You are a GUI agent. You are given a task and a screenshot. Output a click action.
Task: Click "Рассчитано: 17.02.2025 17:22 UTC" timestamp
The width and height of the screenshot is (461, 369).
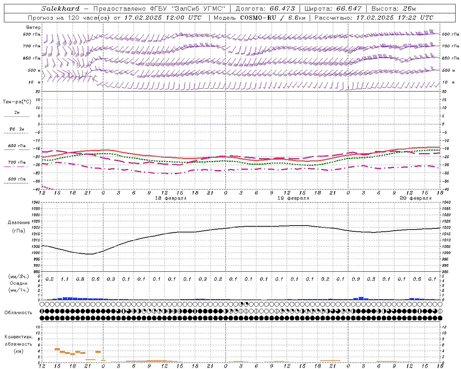[x=374, y=18]
